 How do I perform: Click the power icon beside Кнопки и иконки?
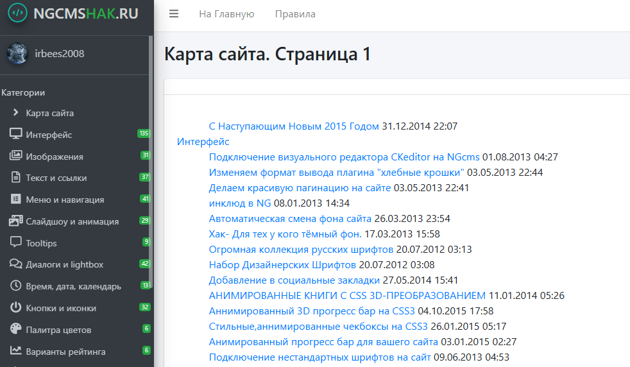click(15, 307)
